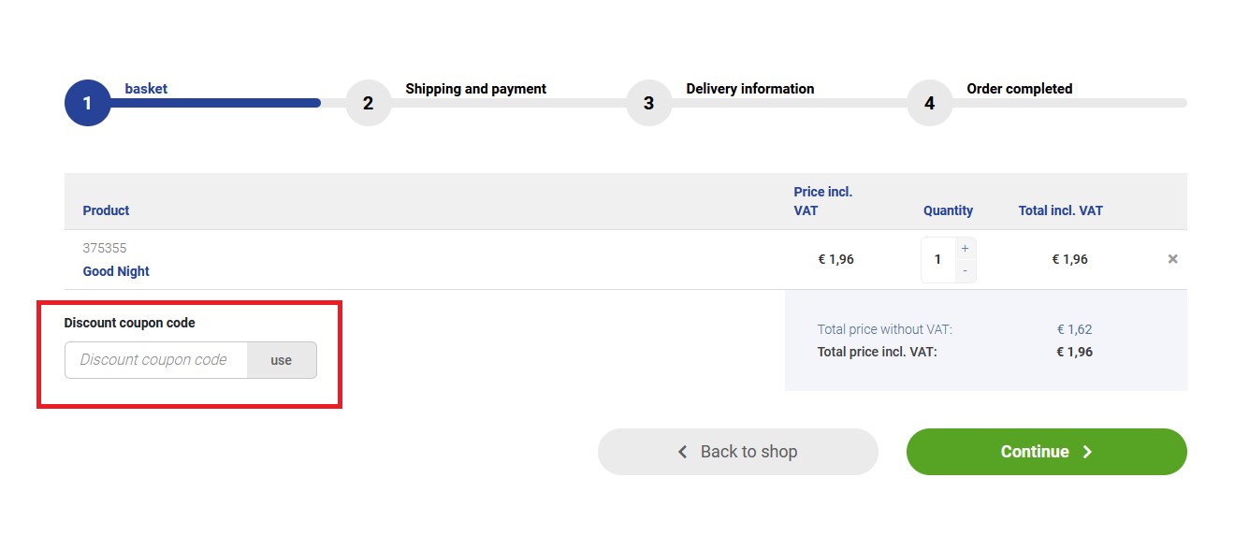
Task: Click the Product column header
Action: (106, 210)
